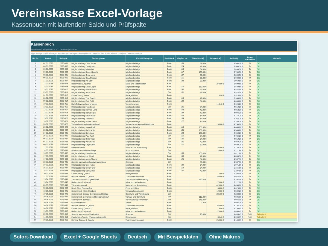Click the Guthabenzinsen booking text
328x246 pixels.
click(x=98, y=203)
